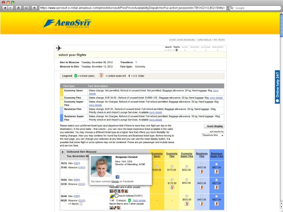Open the Online help 24/7 side tab
Screen dimensions: 283x212
[x=277, y=87]
